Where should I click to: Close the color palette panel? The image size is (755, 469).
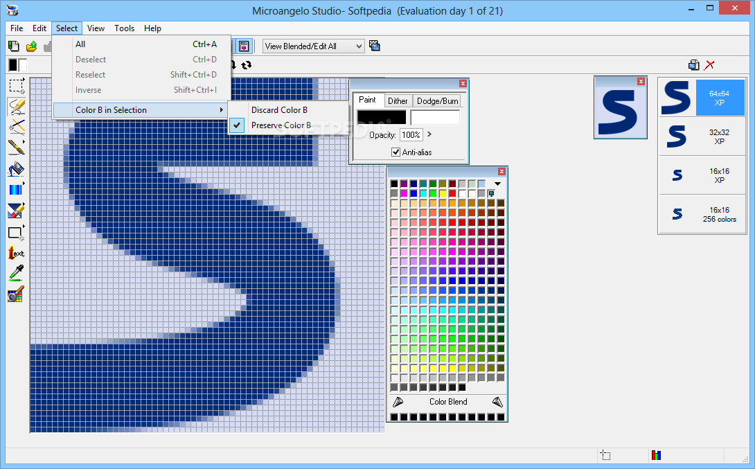[x=501, y=171]
